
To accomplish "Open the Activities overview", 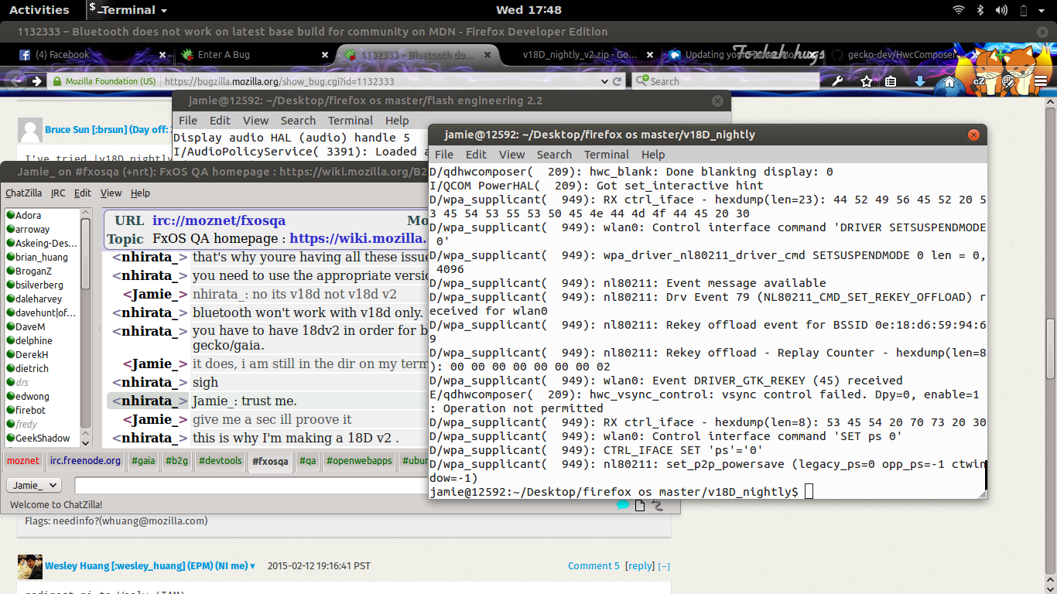I will pyautogui.click(x=39, y=10).
